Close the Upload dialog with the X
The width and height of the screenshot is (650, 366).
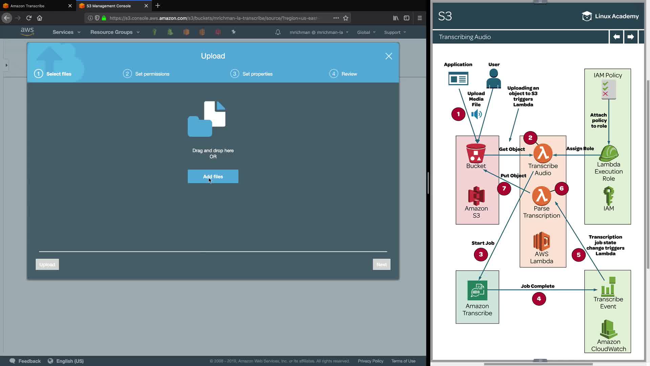click(x=389, y=56)
